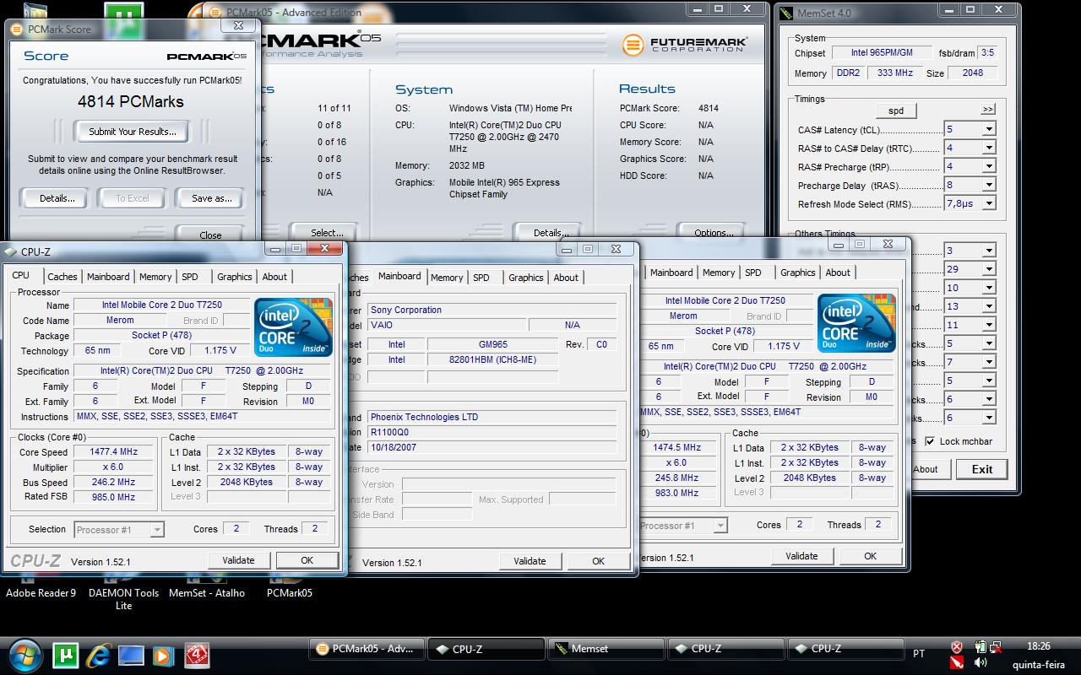Switch to About tab in front CPU-Z
This screenshot has width=1081, height=675.
[x=274, y=277]
